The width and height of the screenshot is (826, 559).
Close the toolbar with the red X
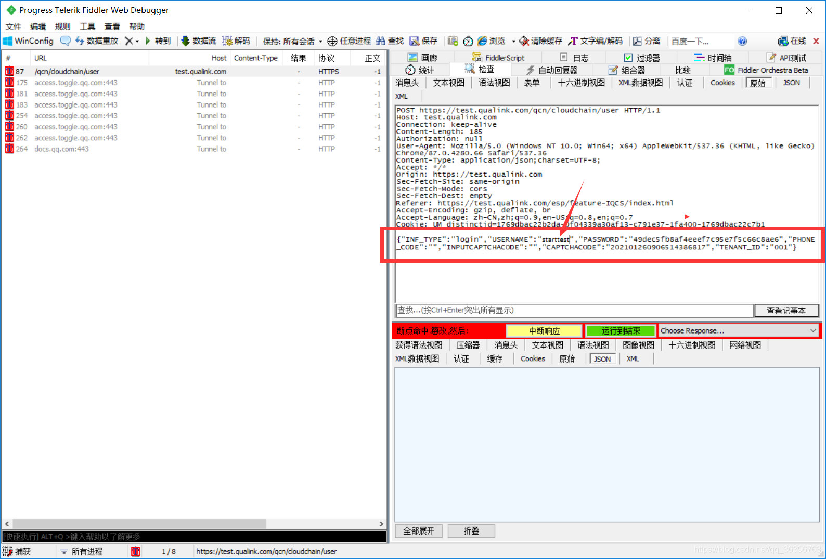(x=816, y=41)
